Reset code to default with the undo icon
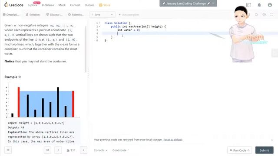Viewport: 278px width, 156px height. point(256,14)
